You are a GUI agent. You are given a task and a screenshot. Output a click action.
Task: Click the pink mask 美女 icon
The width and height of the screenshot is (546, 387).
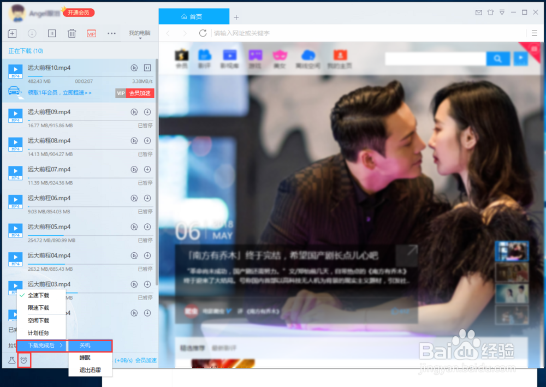click(x=280, y=58)
